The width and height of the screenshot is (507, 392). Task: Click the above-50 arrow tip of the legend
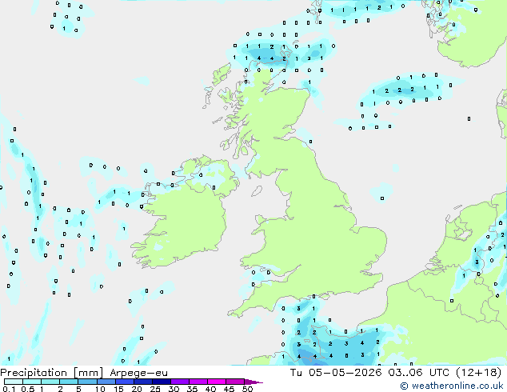click(x=253, y=382)
